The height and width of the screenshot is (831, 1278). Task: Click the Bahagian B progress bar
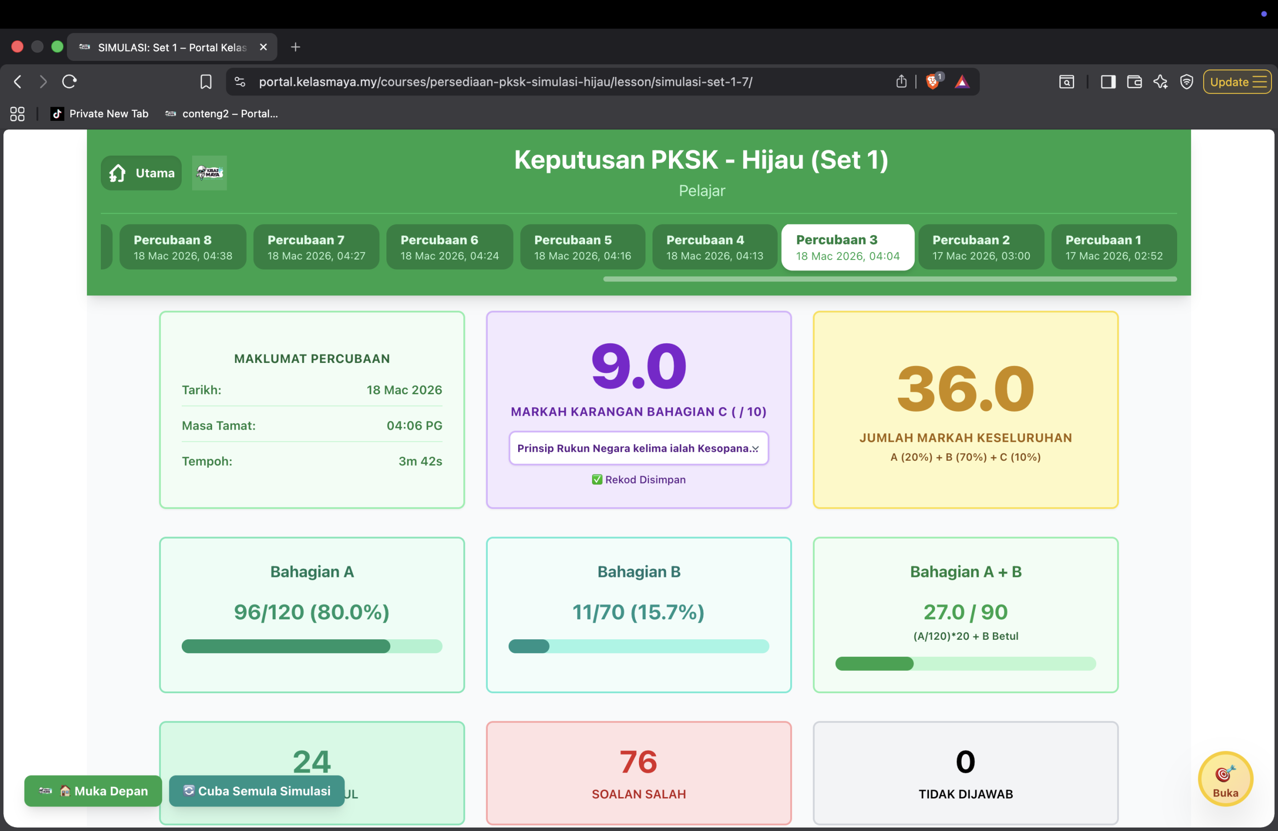639,646
